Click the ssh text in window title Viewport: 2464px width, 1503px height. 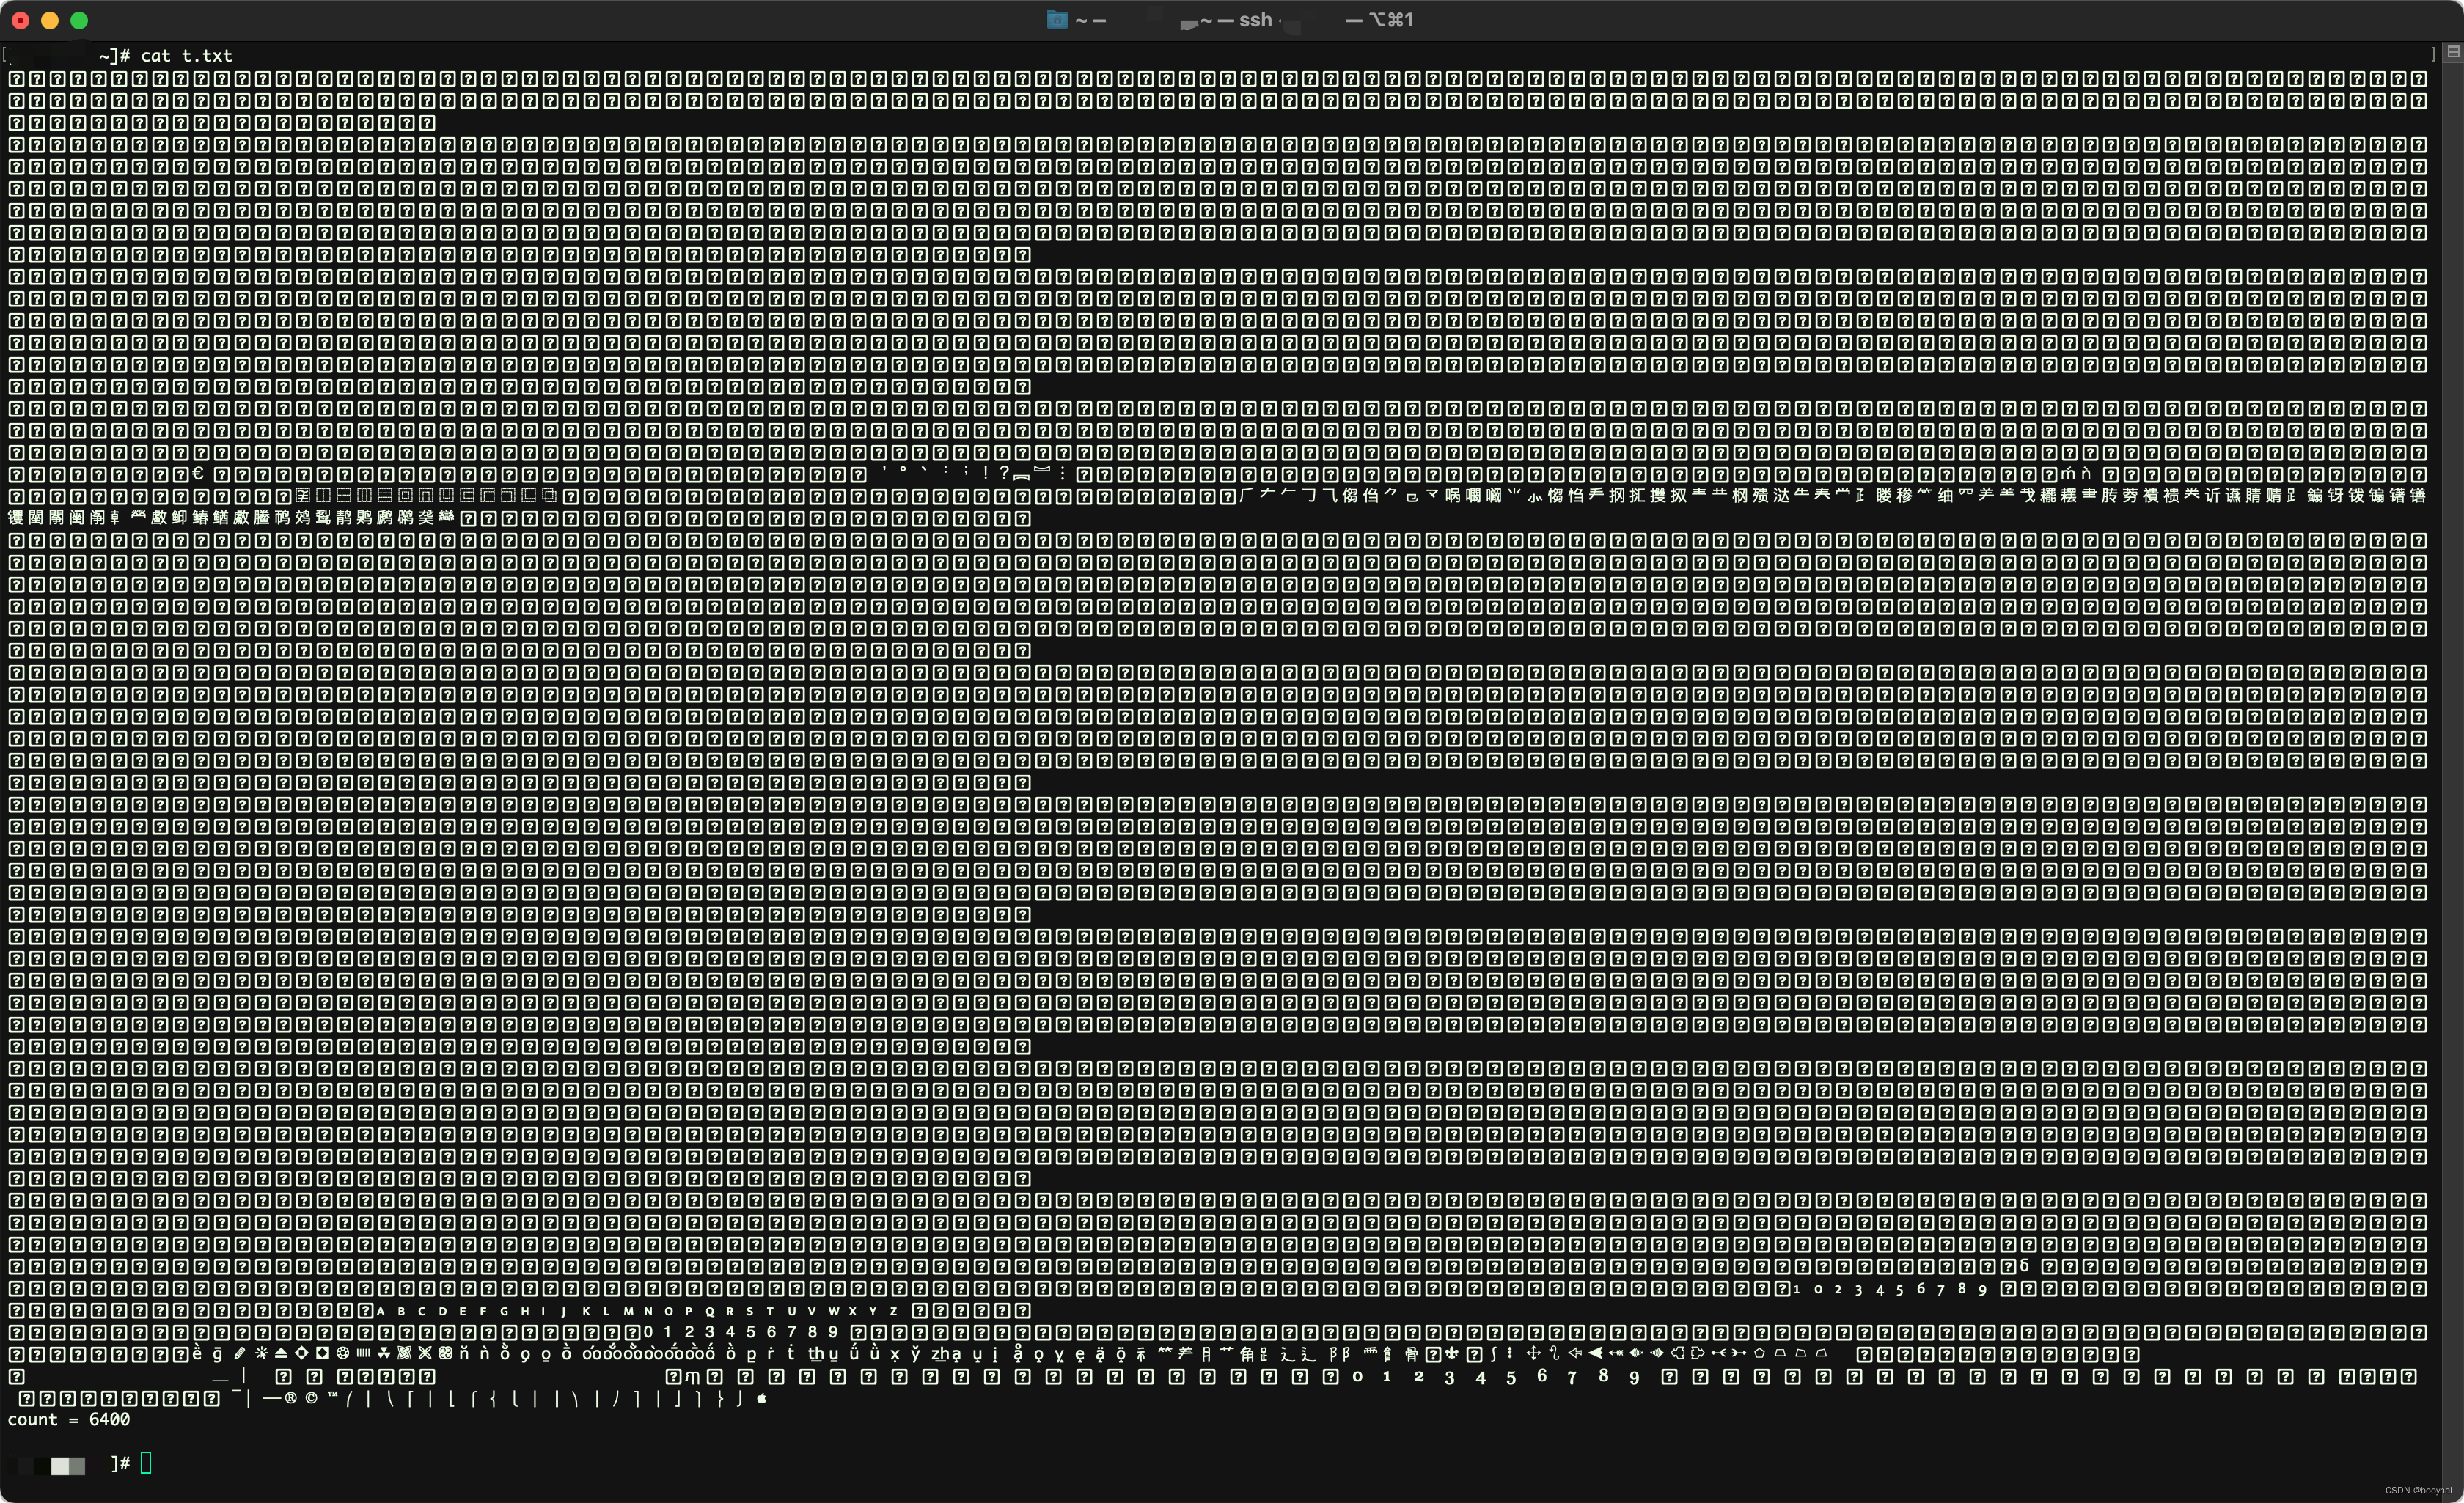[x=1255, y=20]
